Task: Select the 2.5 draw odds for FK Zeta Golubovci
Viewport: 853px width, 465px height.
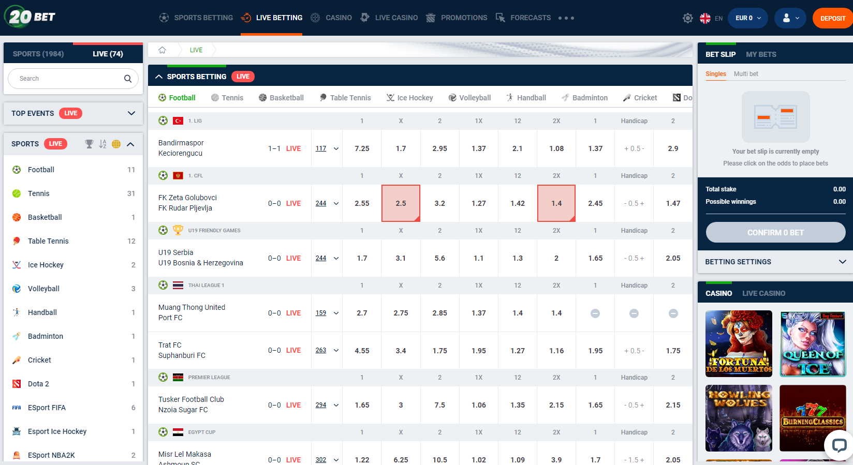Action: 401,203
